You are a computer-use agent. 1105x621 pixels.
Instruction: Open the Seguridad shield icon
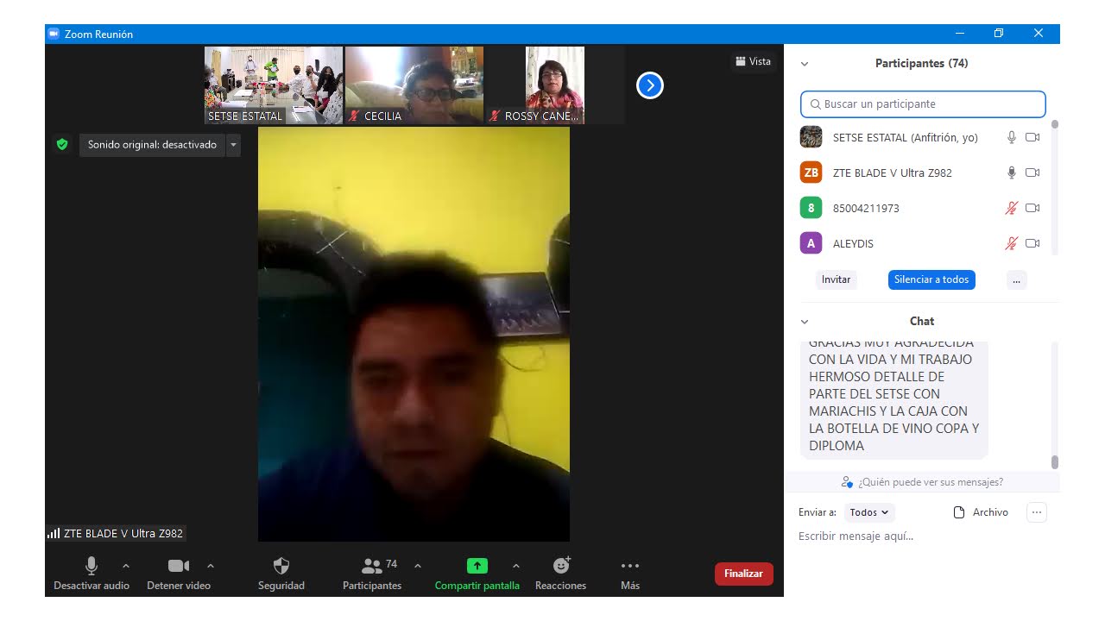[x=281, y=566]
